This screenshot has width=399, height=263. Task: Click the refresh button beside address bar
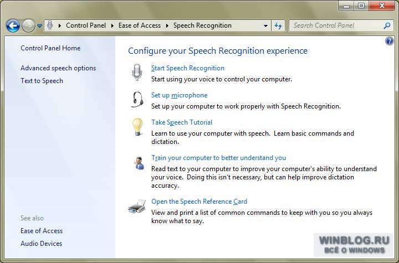pyautogui.click(x=278, y=25)
